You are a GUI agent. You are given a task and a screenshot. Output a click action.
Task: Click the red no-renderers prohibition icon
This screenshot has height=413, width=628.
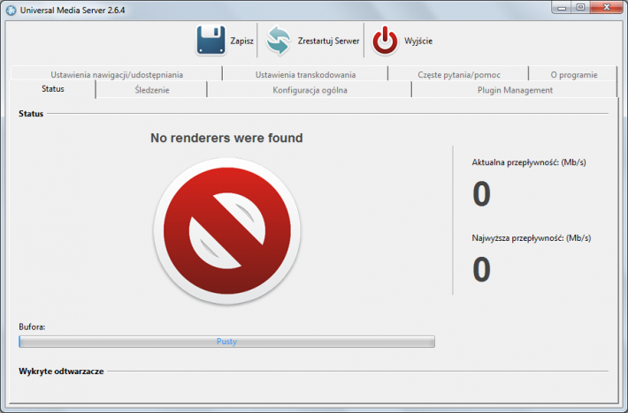coord(227,231)
